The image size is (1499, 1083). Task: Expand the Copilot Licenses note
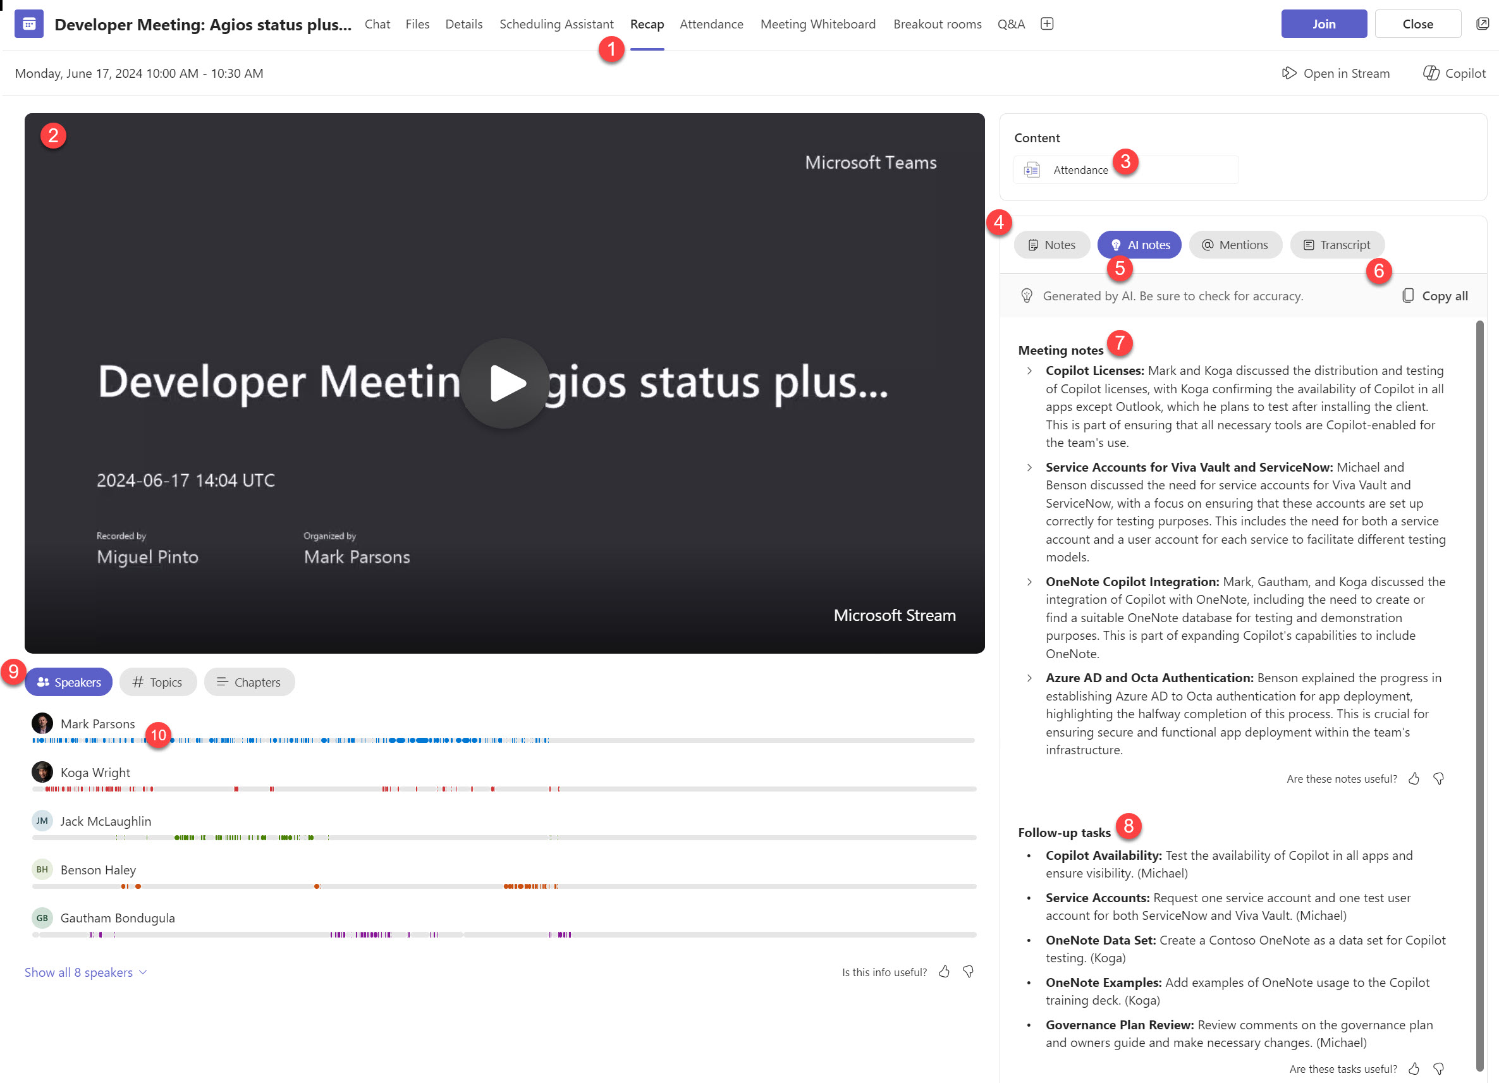(x=1030, y=370)
